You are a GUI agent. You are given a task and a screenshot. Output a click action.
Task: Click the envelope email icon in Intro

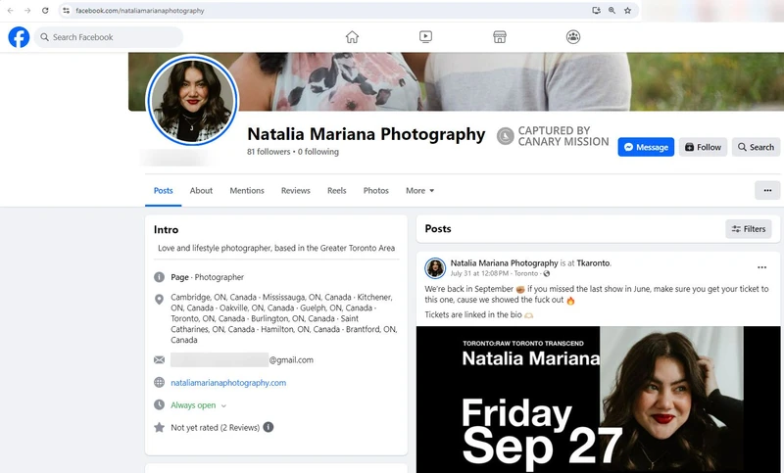(159, 359)
